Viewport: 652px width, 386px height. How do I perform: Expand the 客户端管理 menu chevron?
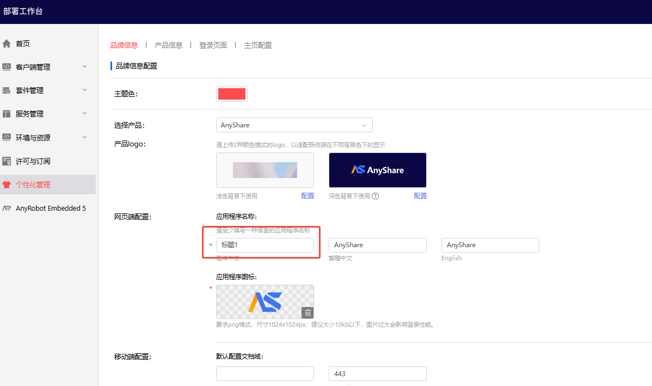point(84,66)
